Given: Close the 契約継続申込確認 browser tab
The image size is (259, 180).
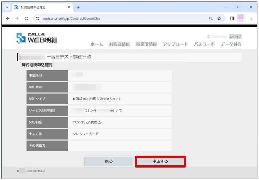Looking at the screenshot, I should point(69,7).
